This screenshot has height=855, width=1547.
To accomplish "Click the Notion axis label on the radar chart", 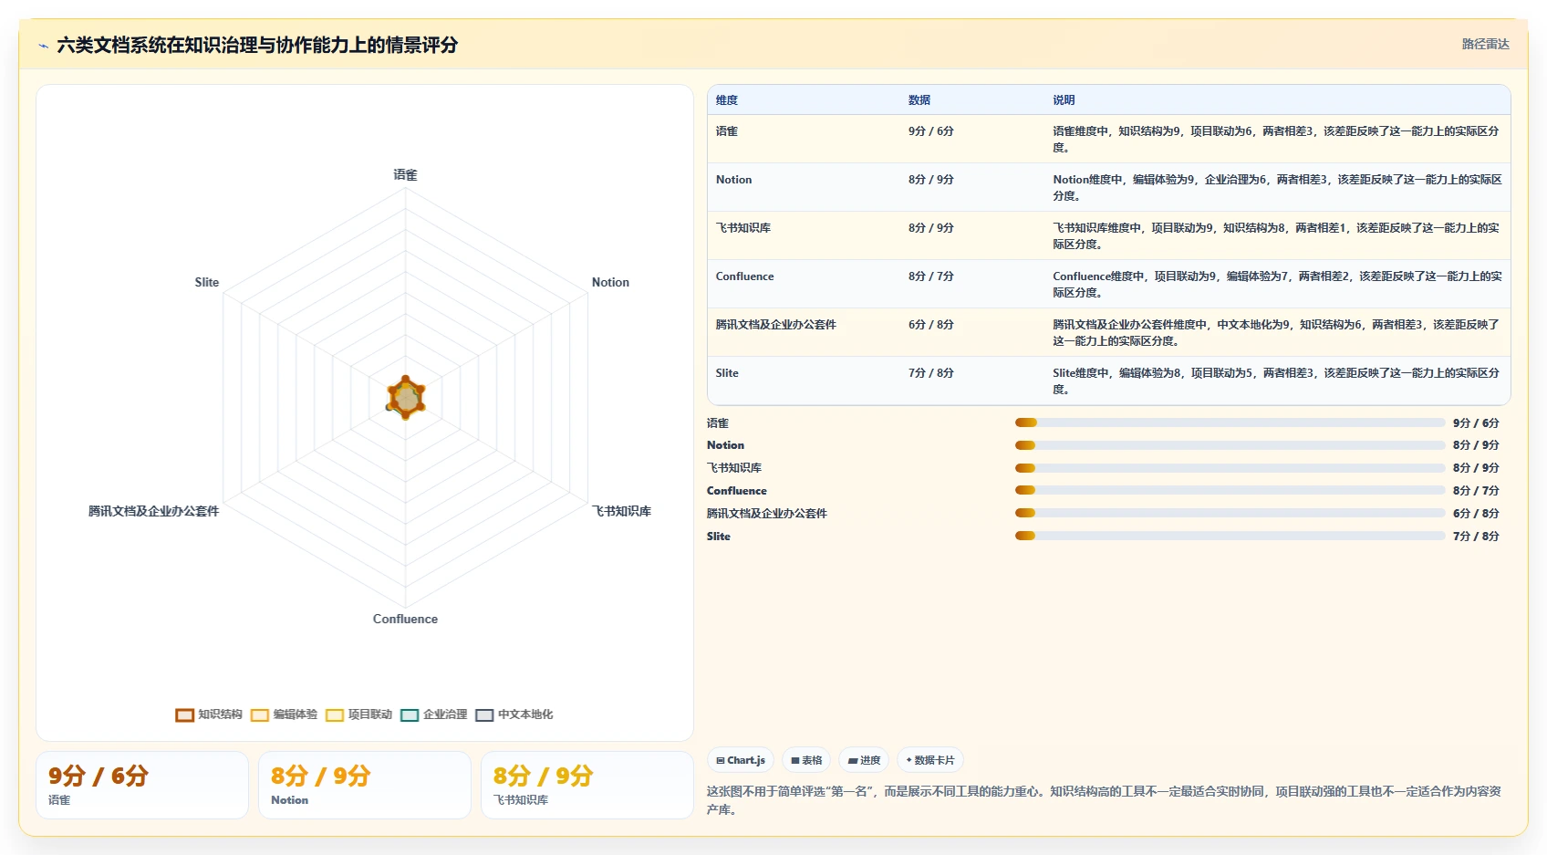I will coord(610,282).
